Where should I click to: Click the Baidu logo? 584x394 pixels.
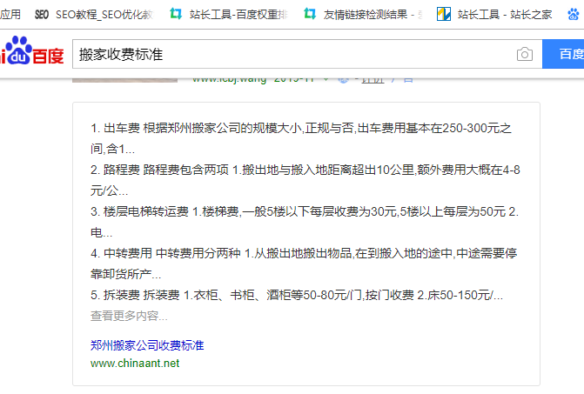pos(31,50)
